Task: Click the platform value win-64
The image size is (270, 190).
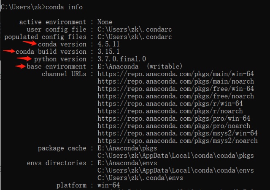Action: pos(109,185)
